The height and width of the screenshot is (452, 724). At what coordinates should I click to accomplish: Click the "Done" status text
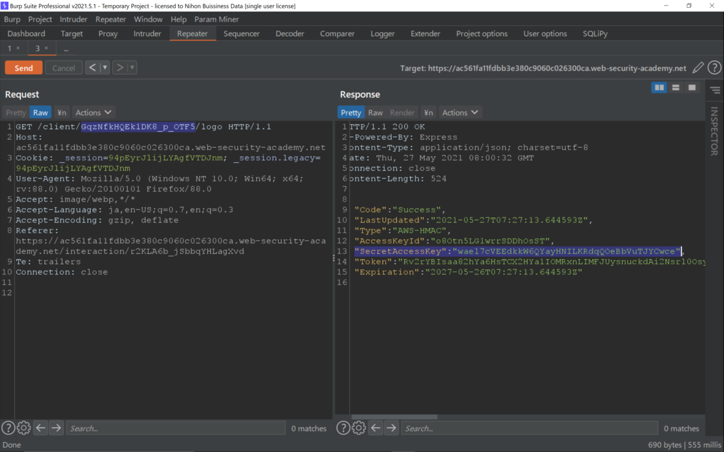(x=12, y=445)
